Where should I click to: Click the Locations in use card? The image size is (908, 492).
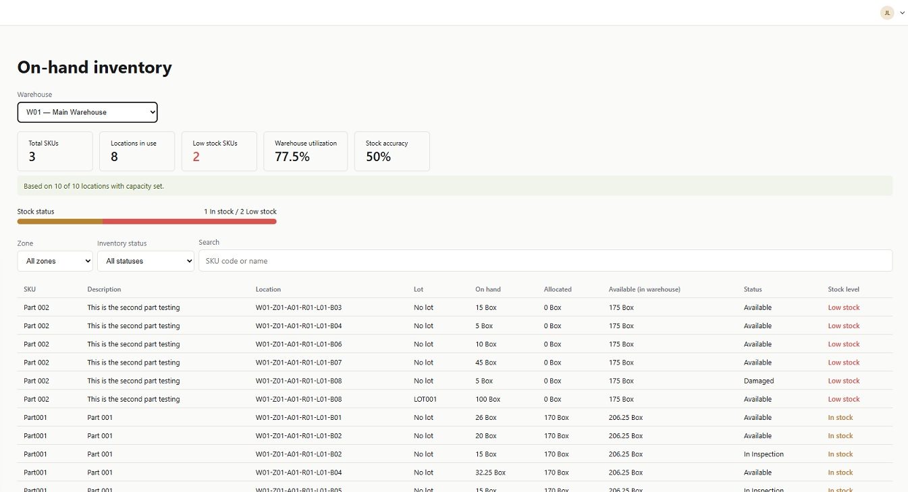(137, 151)
